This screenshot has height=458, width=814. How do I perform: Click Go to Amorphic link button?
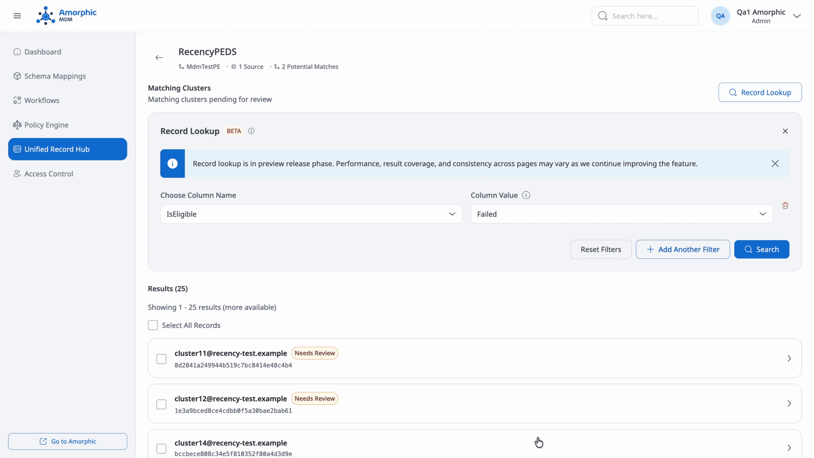68,441
